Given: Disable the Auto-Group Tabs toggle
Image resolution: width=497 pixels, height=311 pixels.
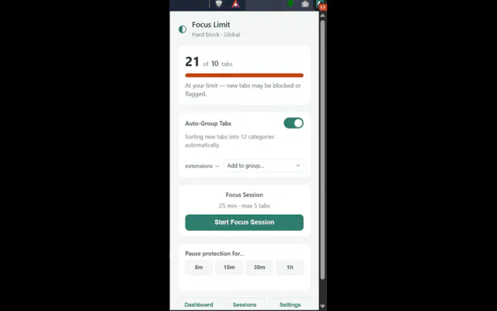Looking at the screenshot, I should (x=294, y=123).
